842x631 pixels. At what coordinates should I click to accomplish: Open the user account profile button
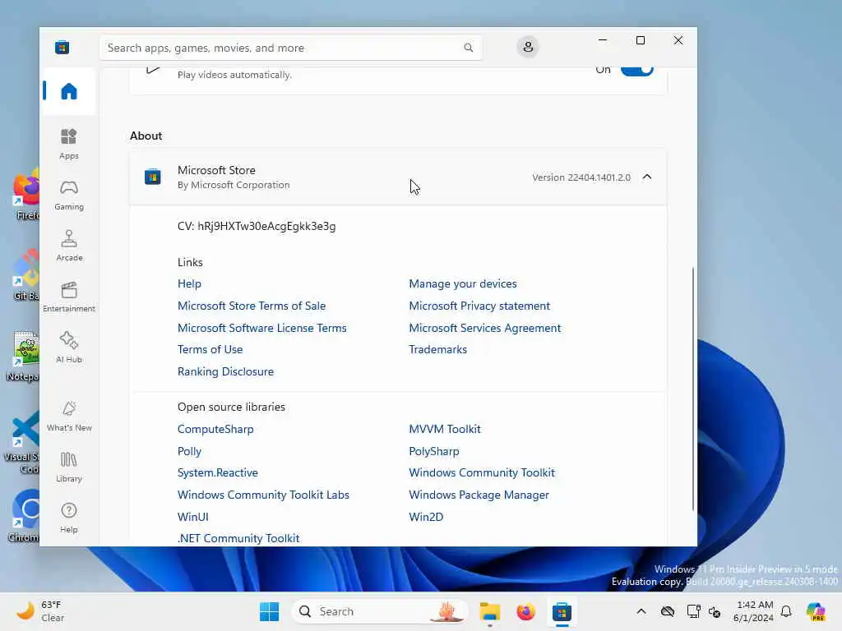(528, 47)
